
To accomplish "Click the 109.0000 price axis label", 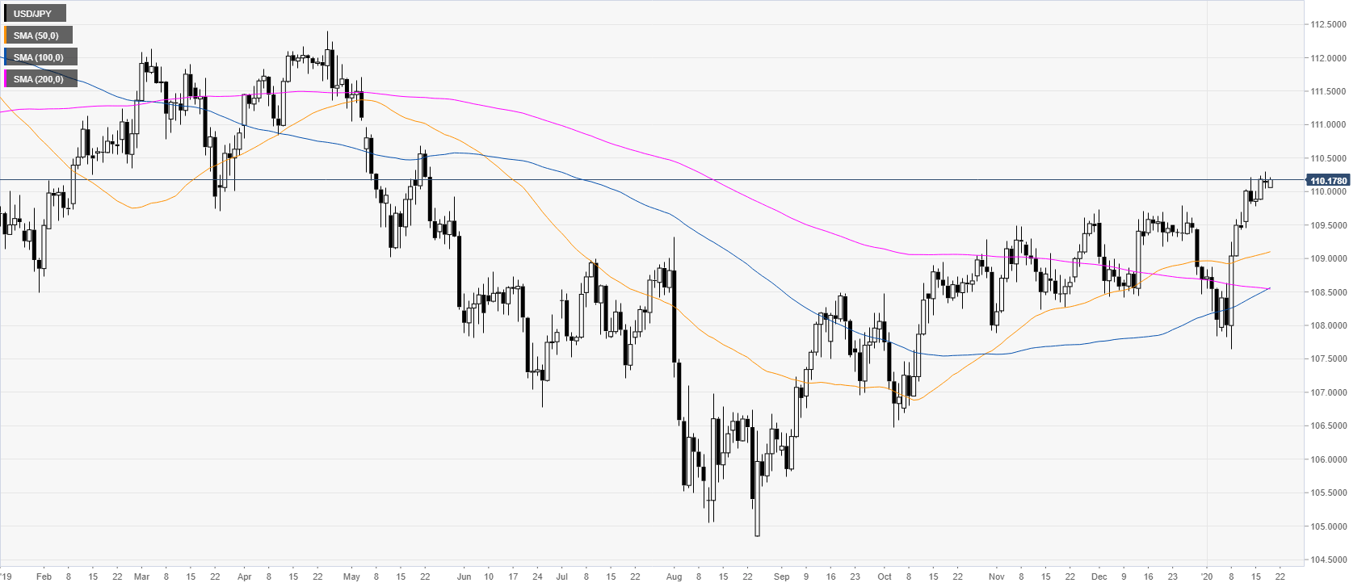I will coord(1329,258).
